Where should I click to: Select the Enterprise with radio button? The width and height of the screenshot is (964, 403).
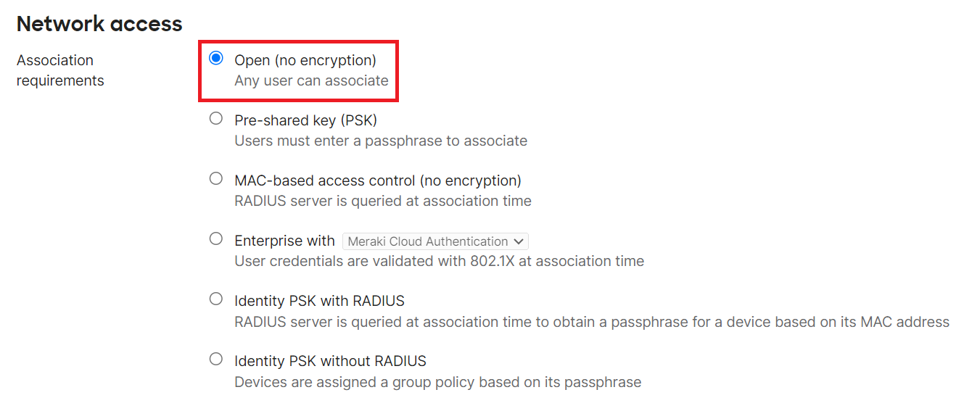[215, 239]
